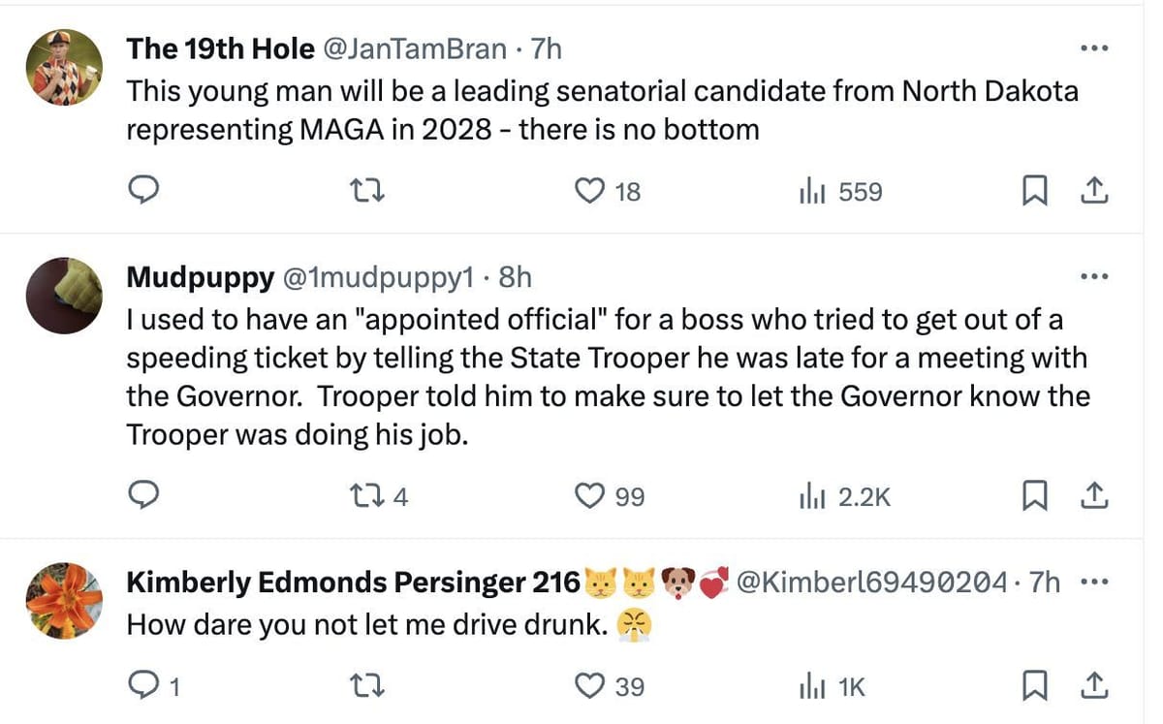Screen dimensions: 1163x724
Task: Share Mudpuppy's tweet
Action: click(x=1094, y=497)
